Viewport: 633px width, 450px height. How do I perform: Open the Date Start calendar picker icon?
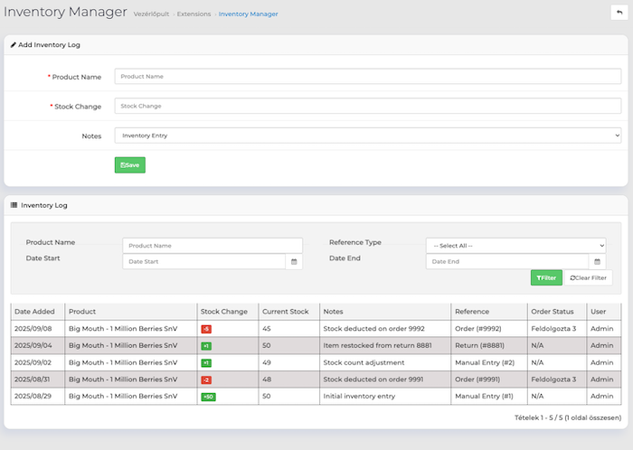coord(294,262)
